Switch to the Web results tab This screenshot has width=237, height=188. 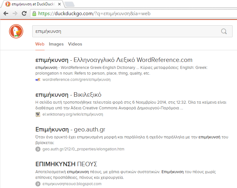pyautogui.click(x=40, y=44)
